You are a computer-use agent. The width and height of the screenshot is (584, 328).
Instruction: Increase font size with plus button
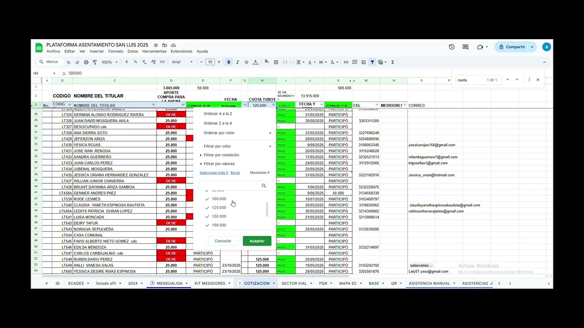pyautogui.click(x=219, y=62)
